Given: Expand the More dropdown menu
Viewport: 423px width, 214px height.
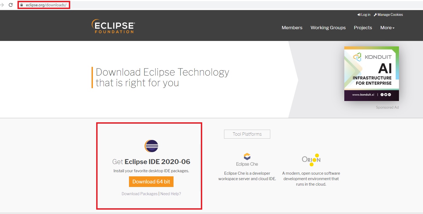Looking at the screenshot, I should pyautogui.click(x=387, y=28).
